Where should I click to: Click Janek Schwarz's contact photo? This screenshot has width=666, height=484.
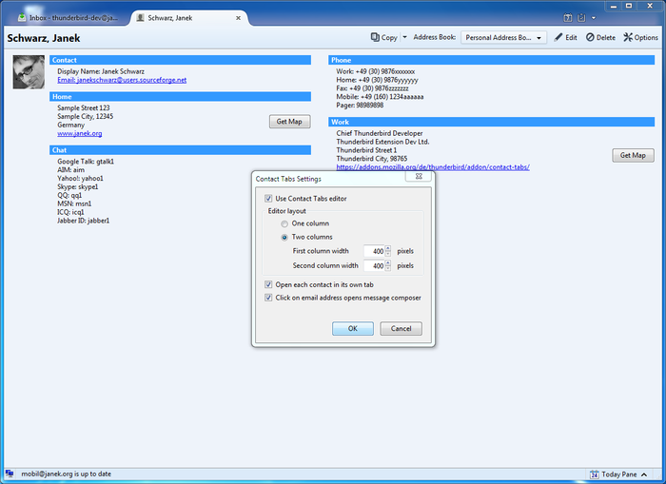(x=29, y=71)
